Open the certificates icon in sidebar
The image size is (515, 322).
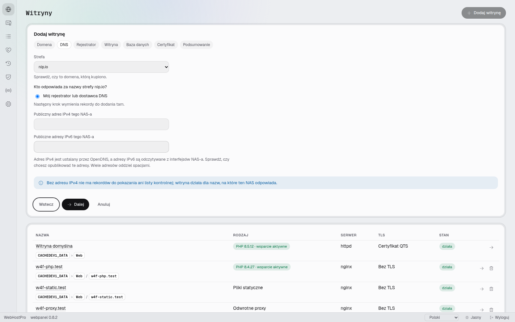(x=8, y=23)
